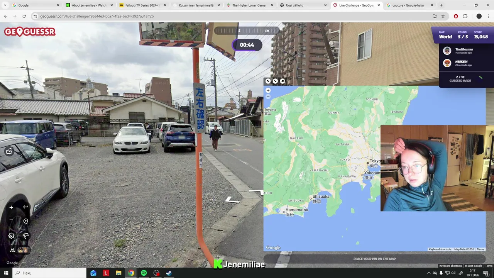494x278 pixels.
Task: Shrink the guess map with down-right arrow
Action: point(275,81)
